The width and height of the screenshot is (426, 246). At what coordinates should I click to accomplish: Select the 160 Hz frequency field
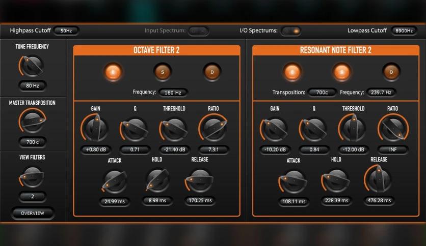(173, 93)
